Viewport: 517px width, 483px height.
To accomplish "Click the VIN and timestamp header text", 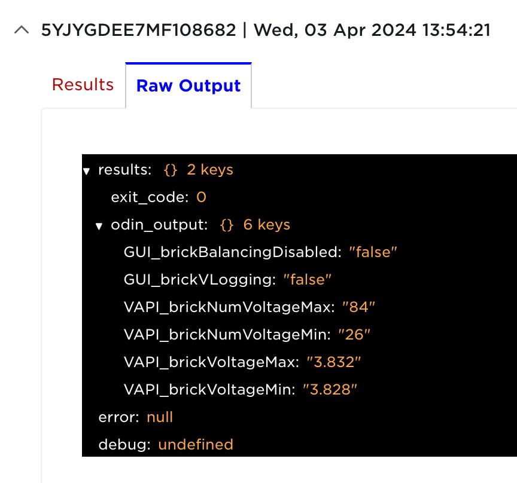I will coord(266,30).
